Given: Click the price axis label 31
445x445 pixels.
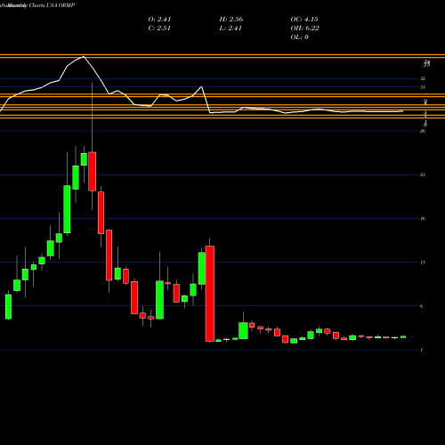Looking at the screenshot, I should click(x=423, y=87).
